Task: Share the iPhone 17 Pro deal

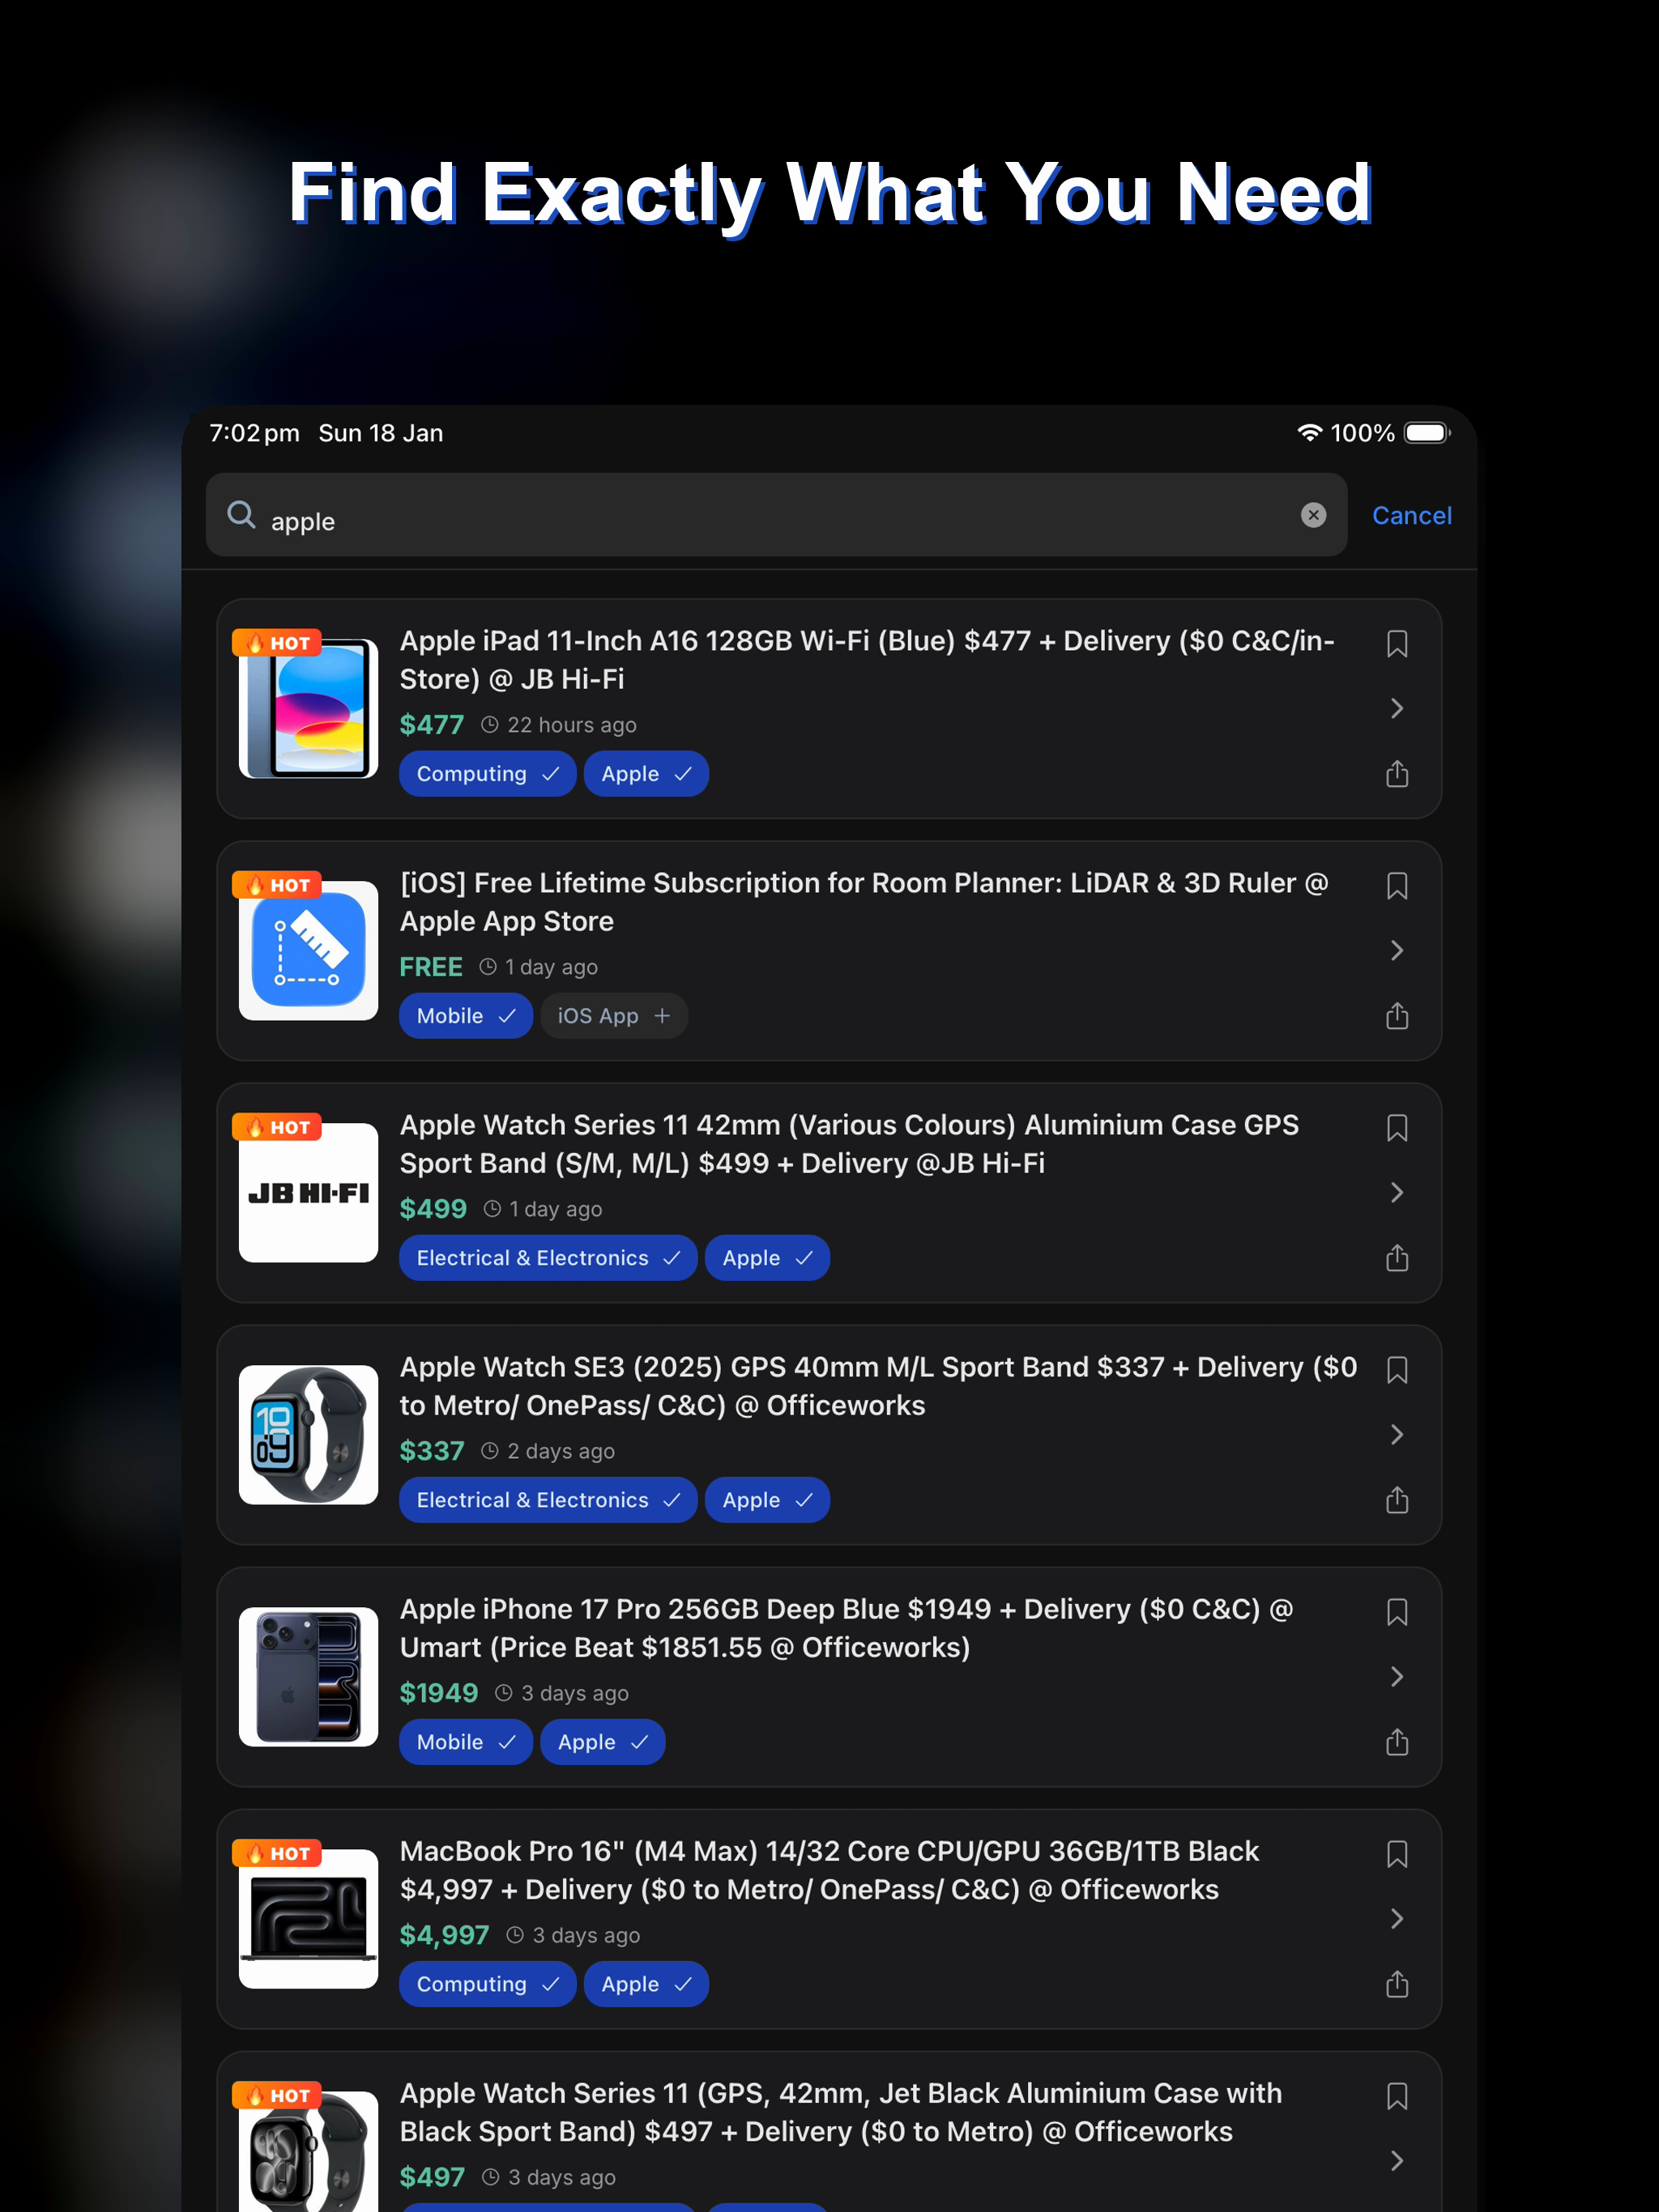Action: click(x=1397, y=1741)
